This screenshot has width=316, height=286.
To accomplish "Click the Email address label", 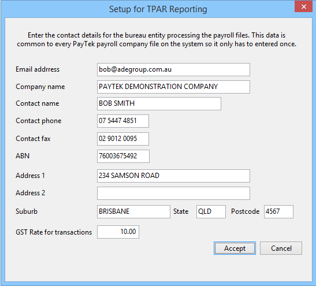I will [x=38, y=69].
